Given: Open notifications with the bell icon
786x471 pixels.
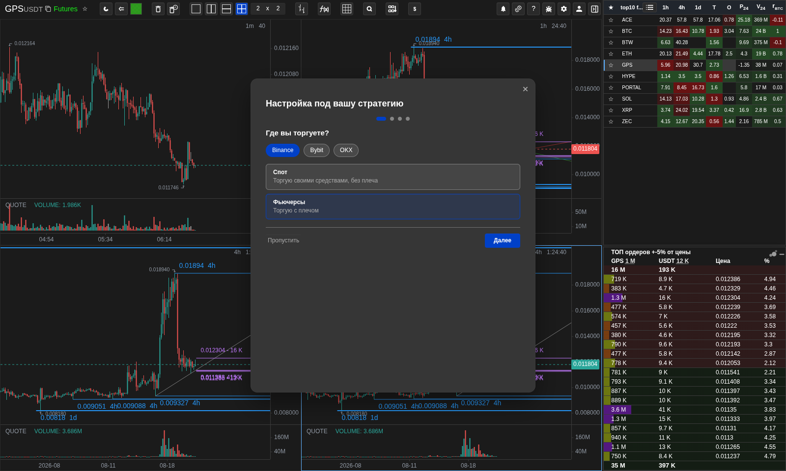Looking at the screenshot, I should [x=503, y=9].
